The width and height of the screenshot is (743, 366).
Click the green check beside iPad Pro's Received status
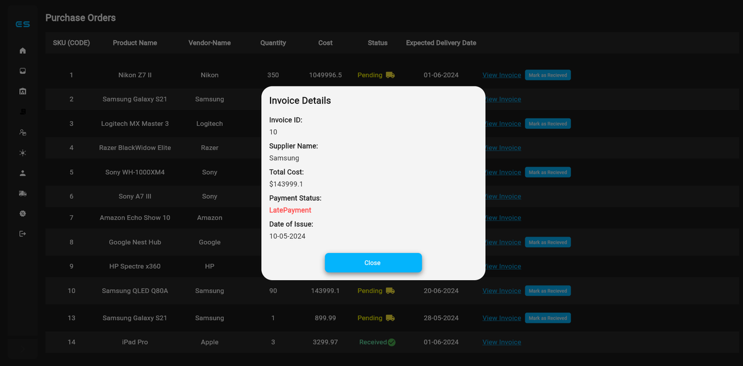point(391,342)
